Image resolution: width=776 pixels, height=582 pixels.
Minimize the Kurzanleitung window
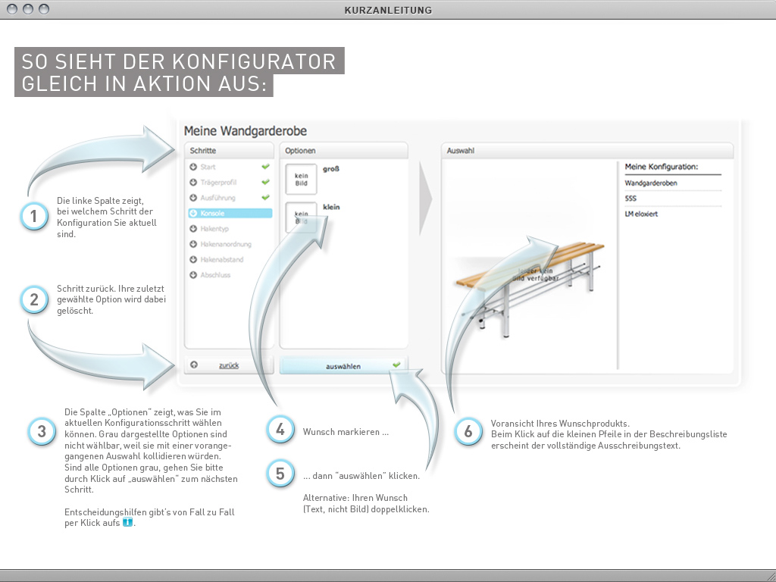tap(28, 9)
